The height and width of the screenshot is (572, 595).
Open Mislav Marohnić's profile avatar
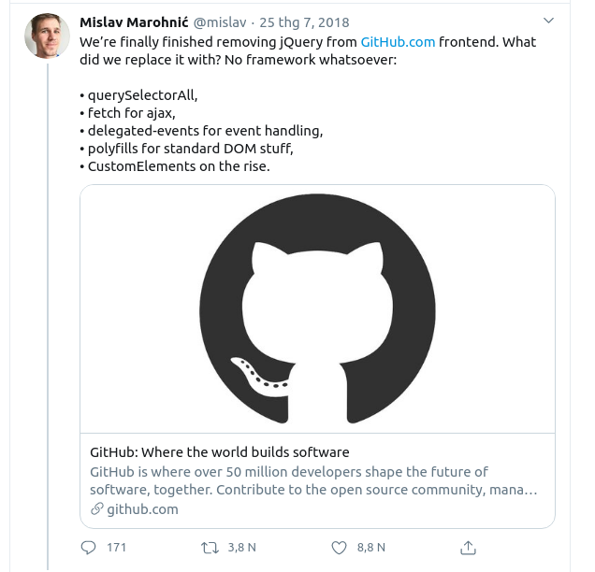(x=46, y=36)
